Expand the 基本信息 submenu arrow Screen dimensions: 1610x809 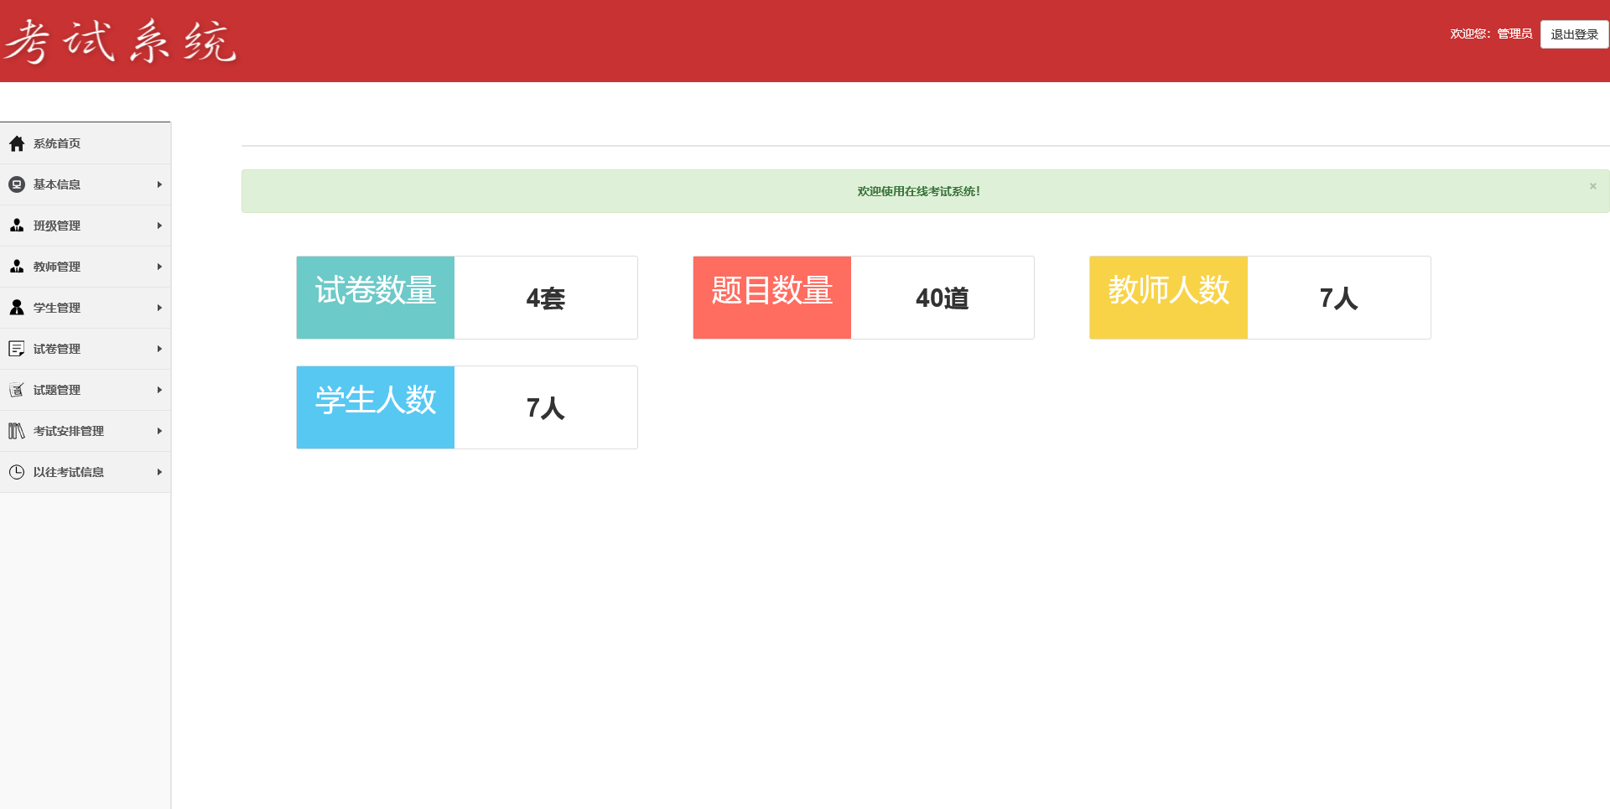[x=159, y=184]
